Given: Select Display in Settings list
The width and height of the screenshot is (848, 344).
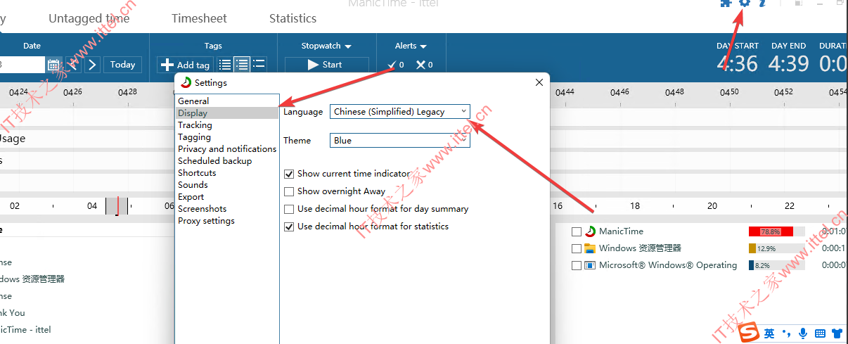Looking at the screenshot, I should (x=227, y=113).
